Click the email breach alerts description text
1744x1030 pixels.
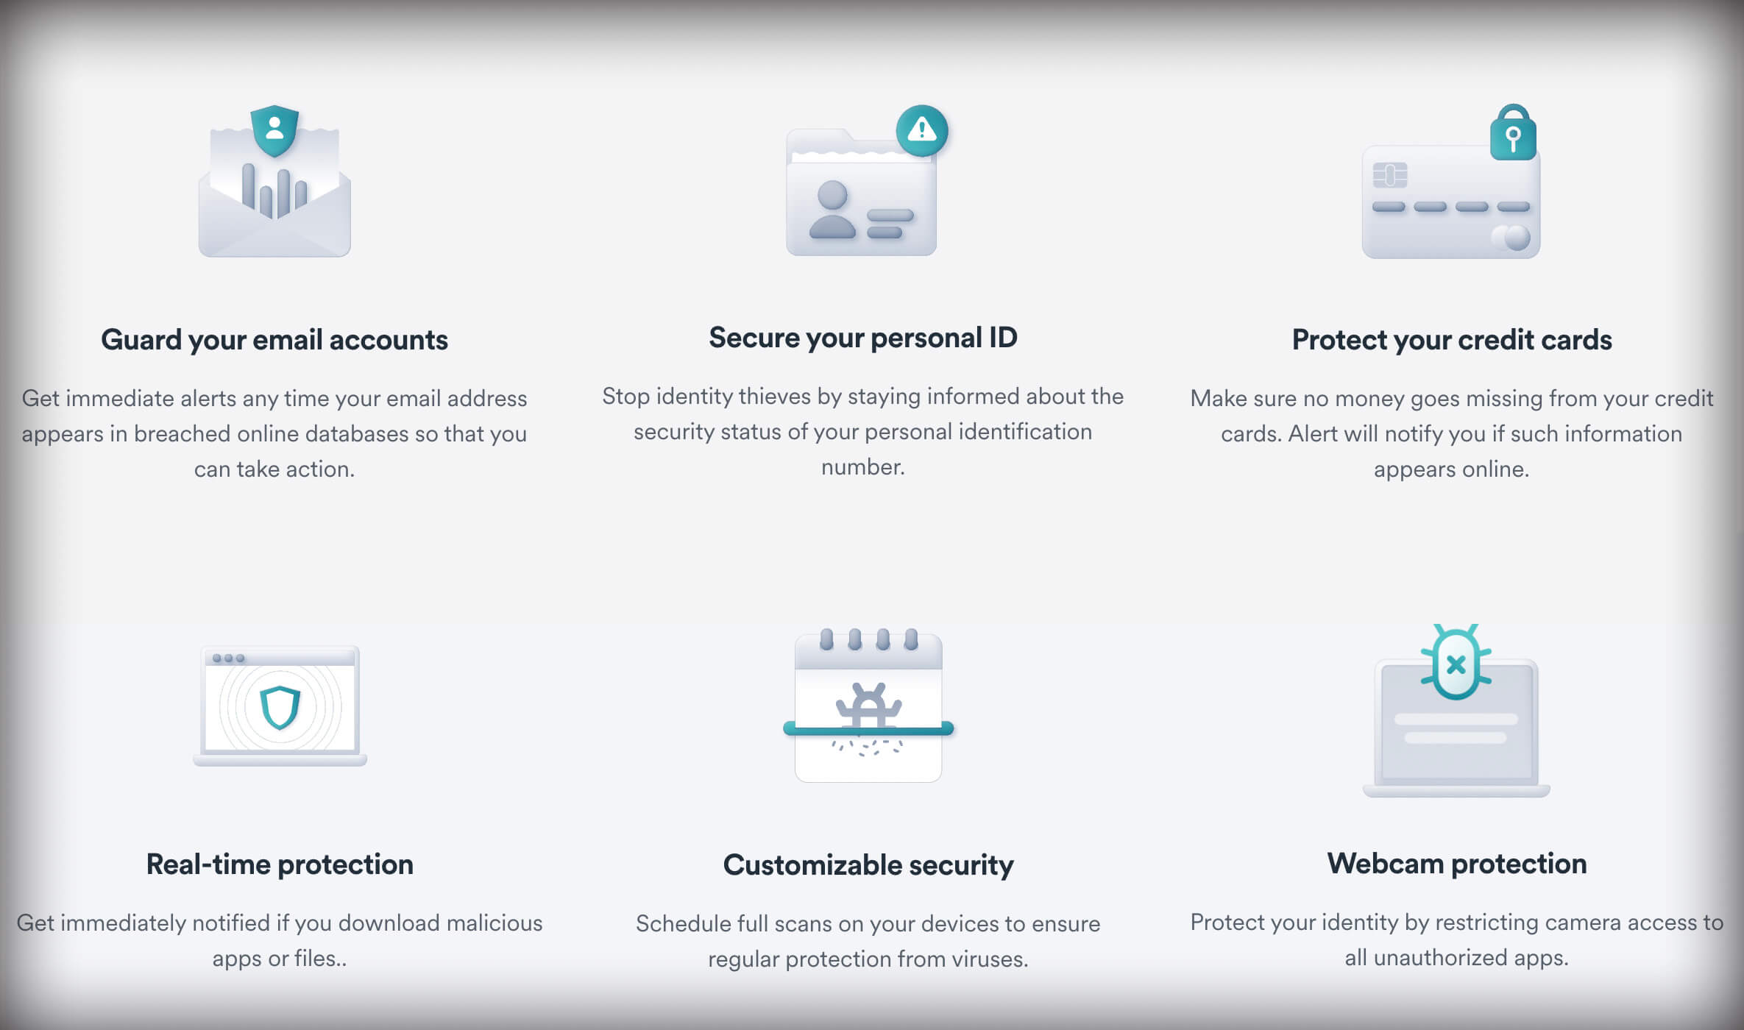point(274,433)
